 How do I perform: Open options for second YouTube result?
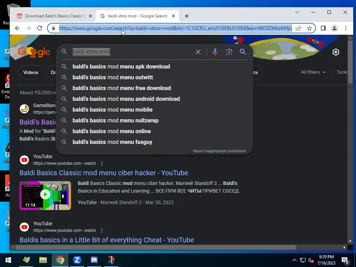coord(102,230)
